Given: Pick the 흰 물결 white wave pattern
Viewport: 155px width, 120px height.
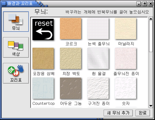Looking at the screenshot, I should point(98,58).
